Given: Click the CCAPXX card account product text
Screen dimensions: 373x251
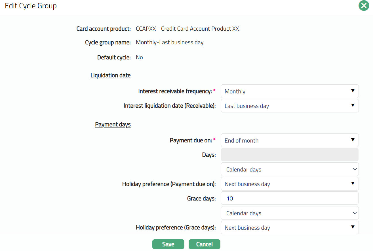Looking at the screenshot, I should (x=187, y=29).
